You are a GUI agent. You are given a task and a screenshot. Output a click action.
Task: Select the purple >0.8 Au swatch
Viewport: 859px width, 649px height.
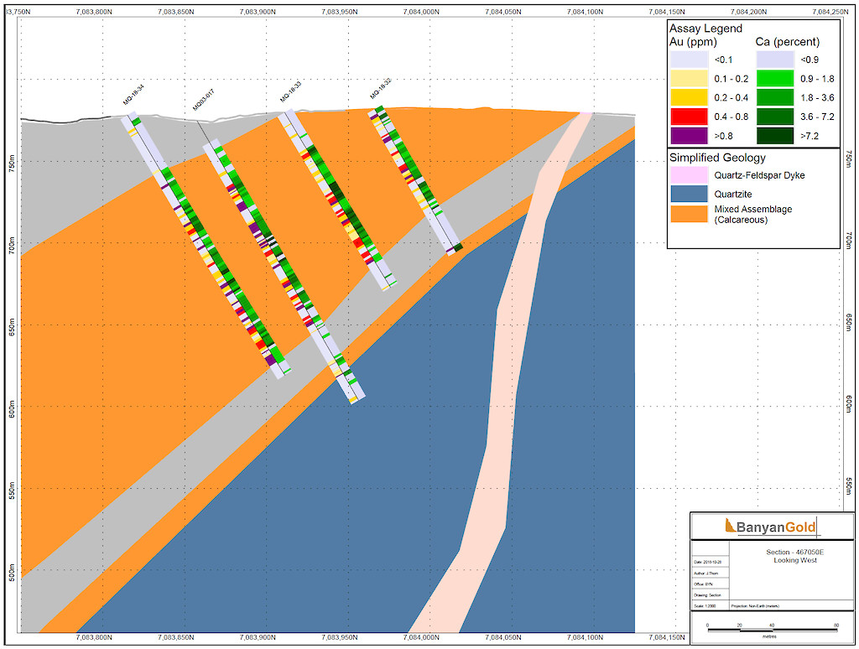coord(689,135)
